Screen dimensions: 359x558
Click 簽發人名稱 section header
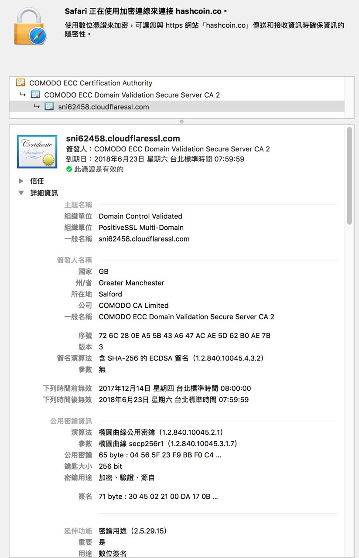point(75,260)
